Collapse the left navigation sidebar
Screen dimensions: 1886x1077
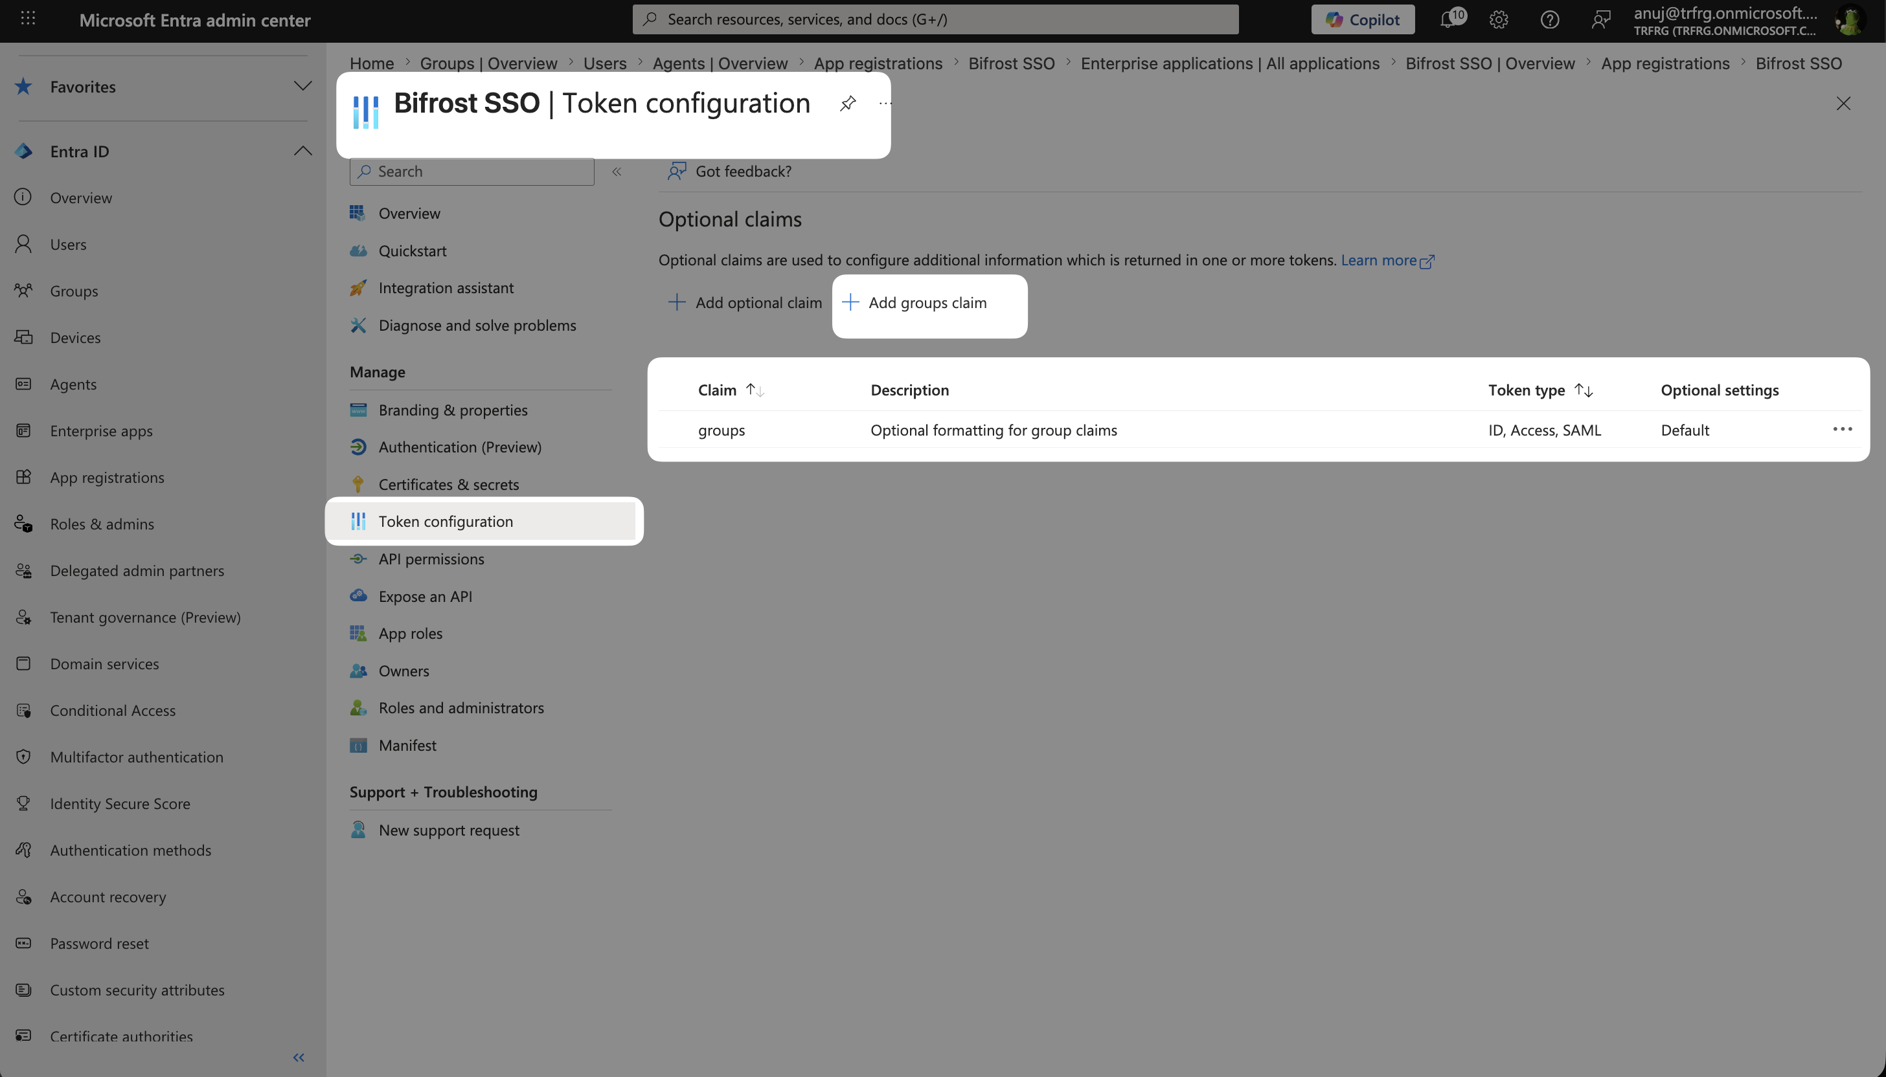click(x=299, y=1057)
